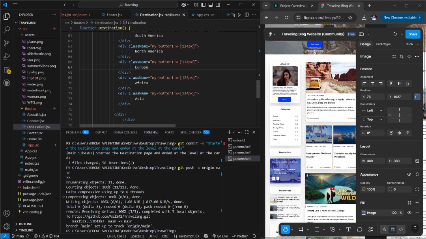Toggle Figma sidebar minimize UI icon
426x239 pixels.
[x=361, y=34]
